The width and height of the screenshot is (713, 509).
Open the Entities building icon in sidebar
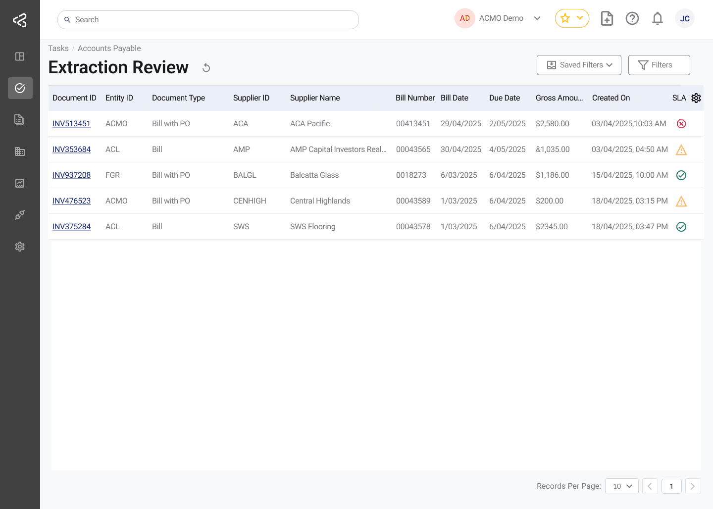(20, 152)
